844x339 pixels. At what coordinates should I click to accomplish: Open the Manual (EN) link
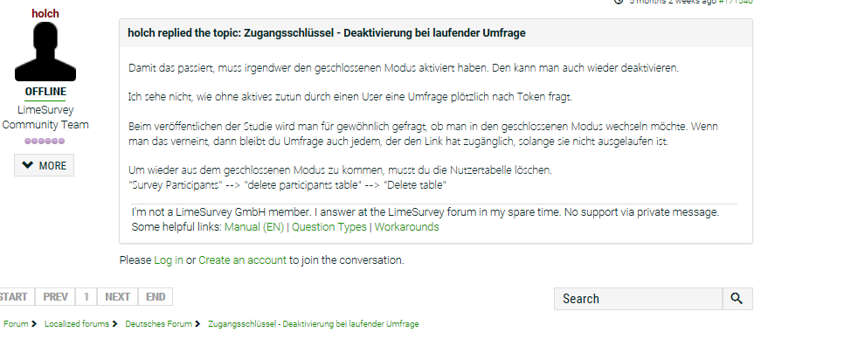tap(254, 227)
